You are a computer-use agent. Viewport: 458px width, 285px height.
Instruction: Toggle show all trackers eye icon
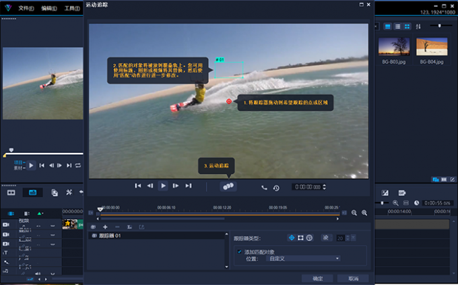point(94,227)
